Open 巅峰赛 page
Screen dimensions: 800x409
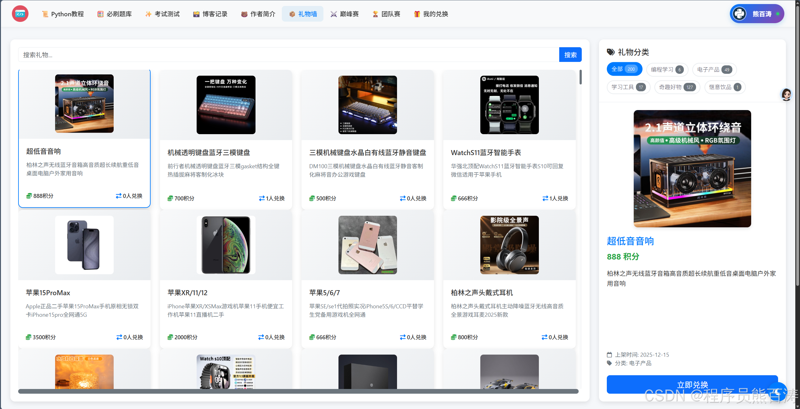tap(345, 14)
